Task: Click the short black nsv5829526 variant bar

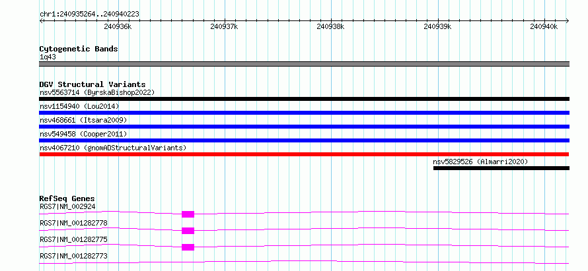Action: tap(501, 168)
